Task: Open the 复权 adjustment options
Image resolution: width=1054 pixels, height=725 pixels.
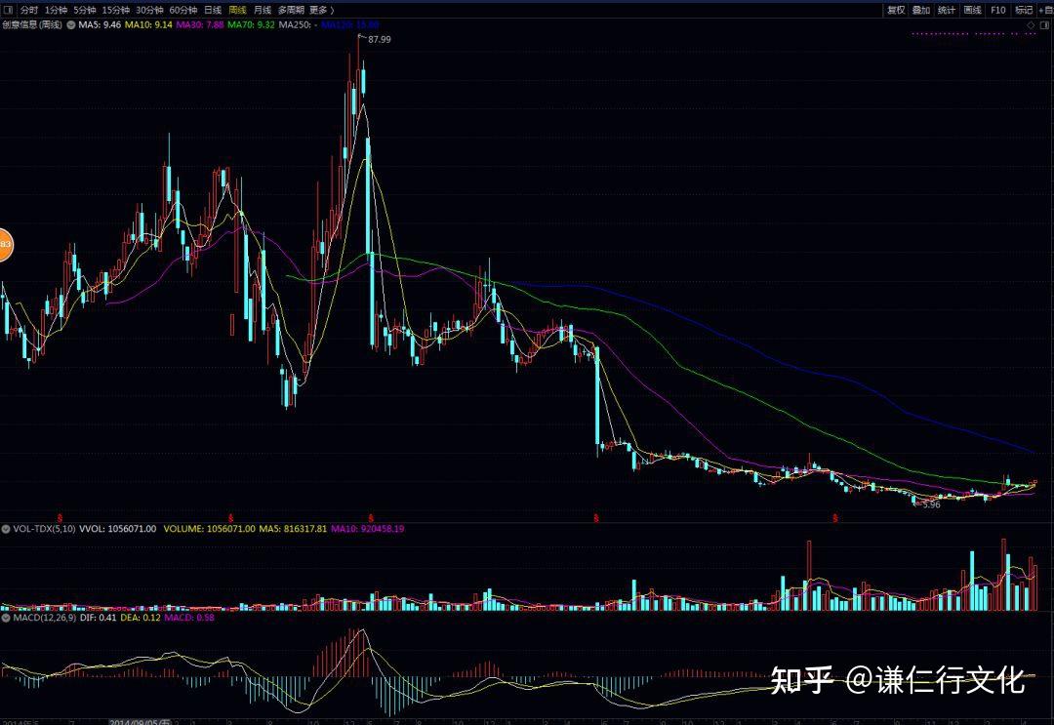Action: click(x=895, y=10)
